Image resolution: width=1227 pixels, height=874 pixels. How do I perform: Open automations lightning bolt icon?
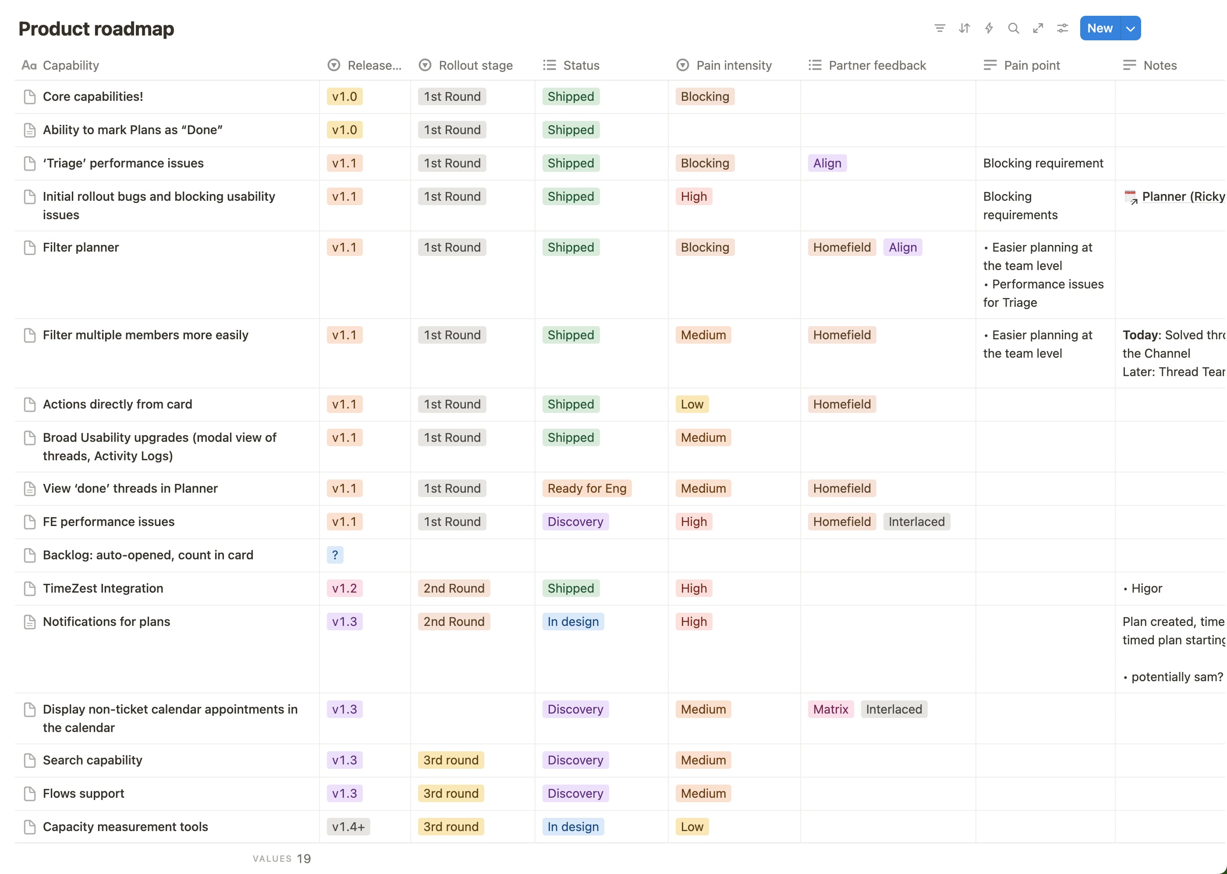point(989,28)
